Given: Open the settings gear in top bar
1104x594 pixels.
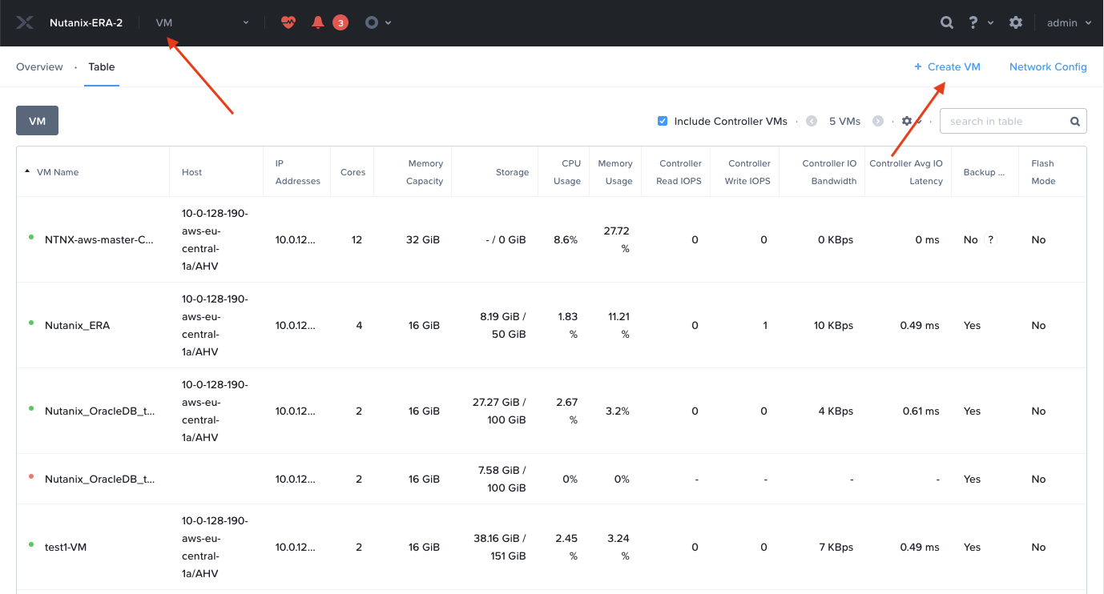Looking at the screenshot, I should [1016, 22].
